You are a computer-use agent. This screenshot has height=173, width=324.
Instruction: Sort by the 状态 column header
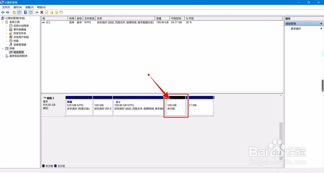click(x=125, y=18)
